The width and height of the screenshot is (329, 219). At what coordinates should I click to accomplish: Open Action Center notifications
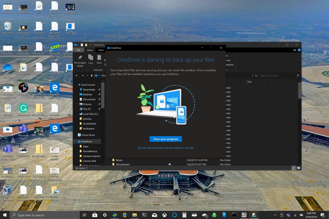tap(323, 215)
